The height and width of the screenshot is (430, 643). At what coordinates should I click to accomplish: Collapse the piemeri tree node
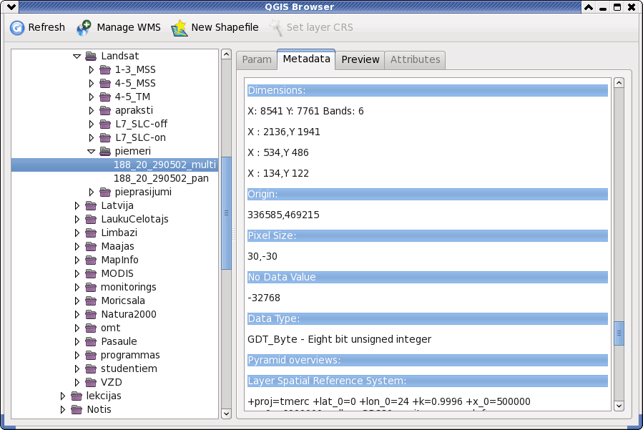coord(91,152)
